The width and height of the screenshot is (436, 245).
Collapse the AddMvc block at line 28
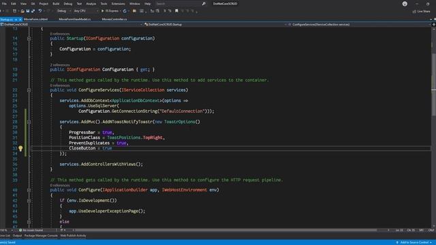(29, 122)
